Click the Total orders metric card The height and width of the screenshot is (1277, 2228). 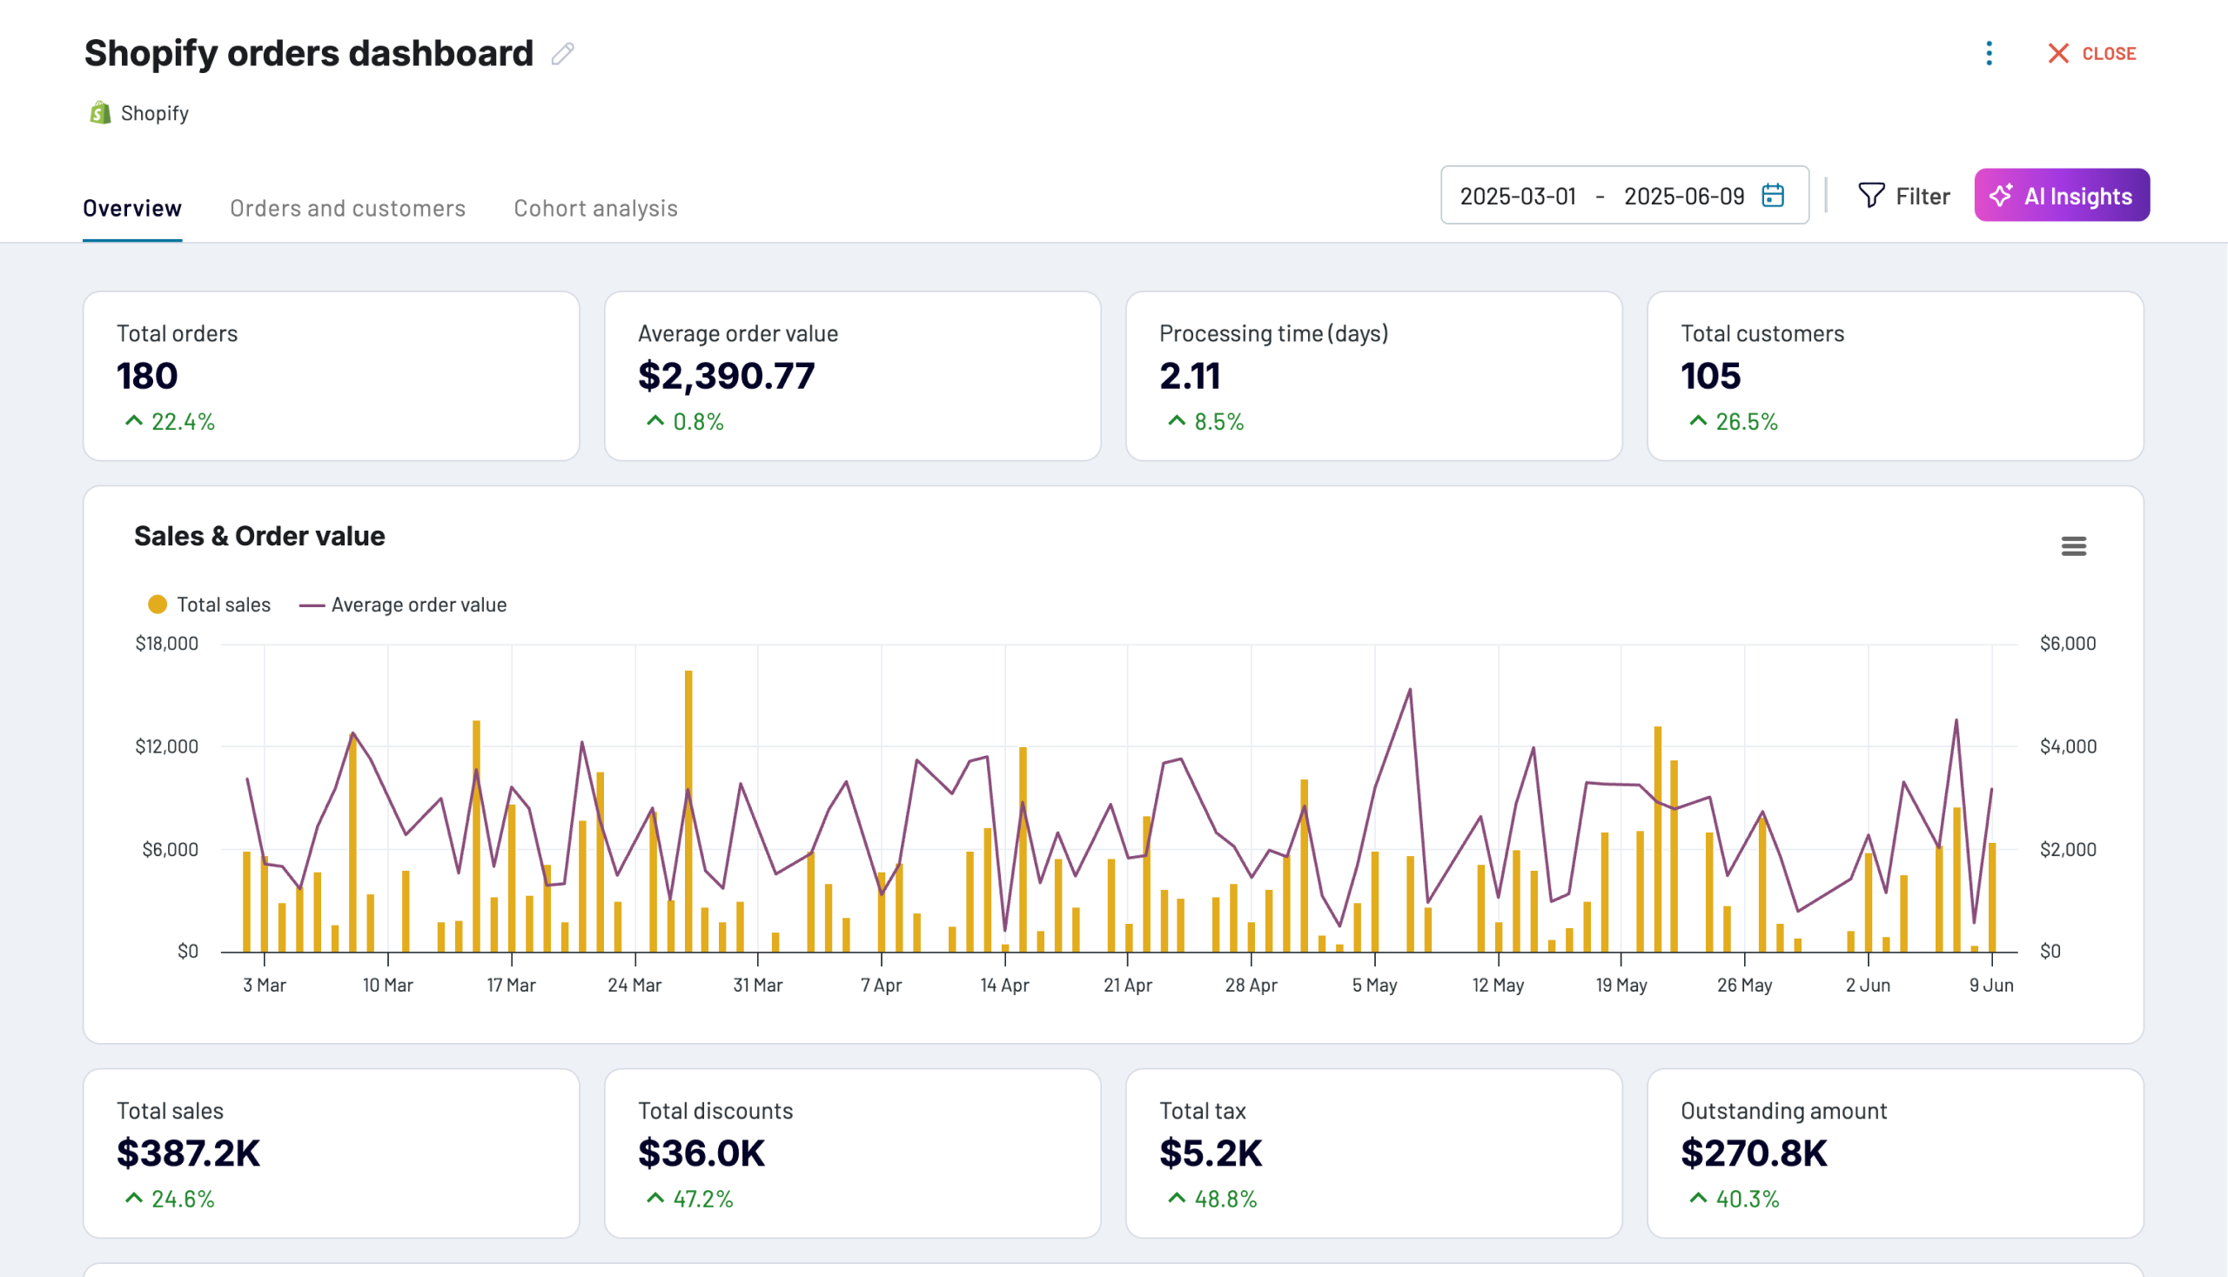(x=331, y=378)
